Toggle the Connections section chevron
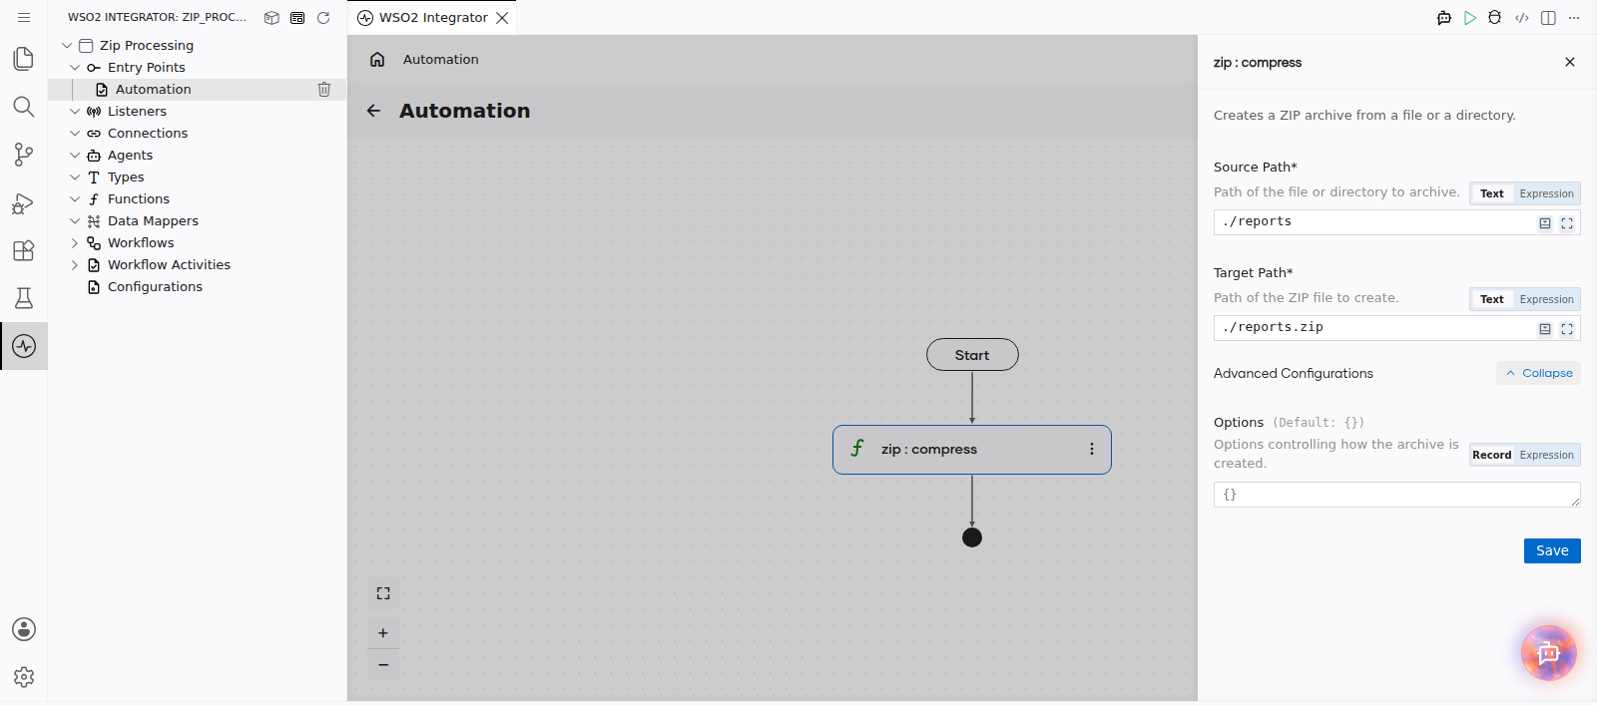This screenshot has height=705, width=1597. coord(75,134)
